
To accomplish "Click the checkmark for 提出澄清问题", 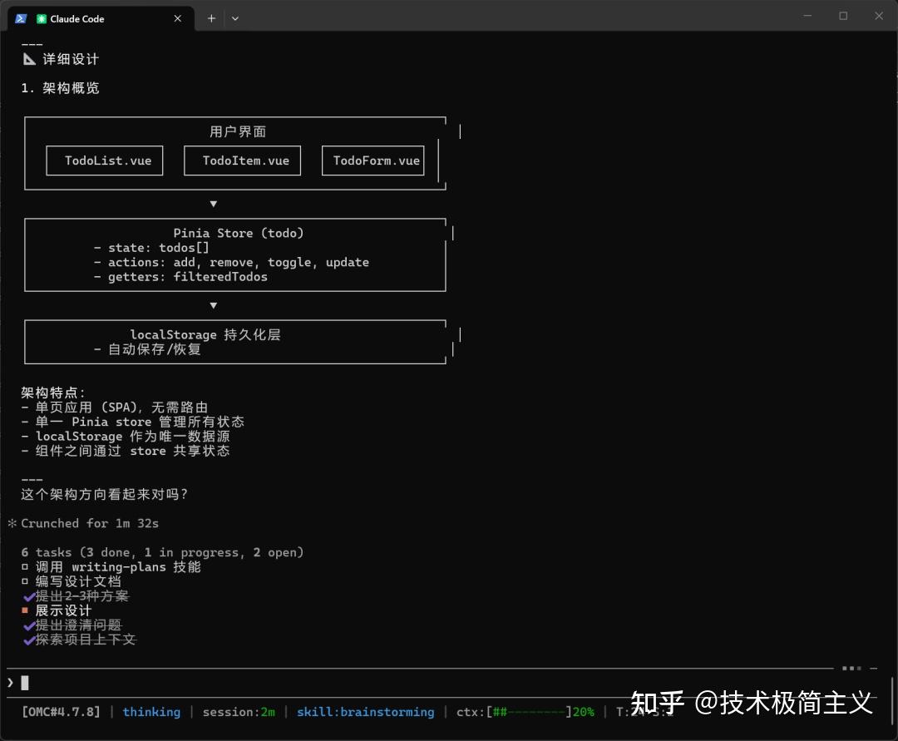I will 28,626.
